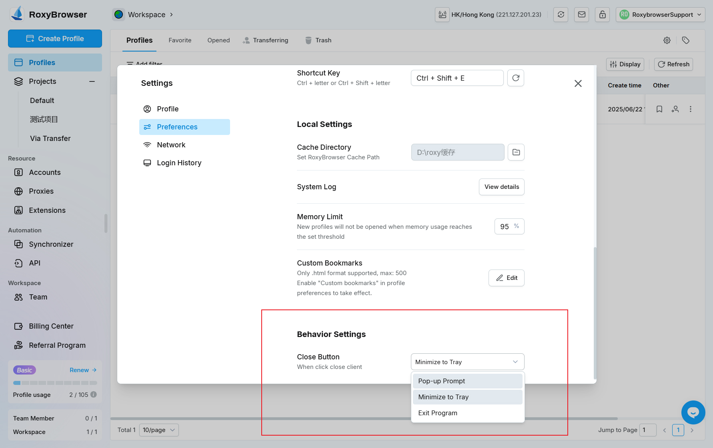Click the sync icon beside IP address
713x448 pixels.
click(561, 15)
